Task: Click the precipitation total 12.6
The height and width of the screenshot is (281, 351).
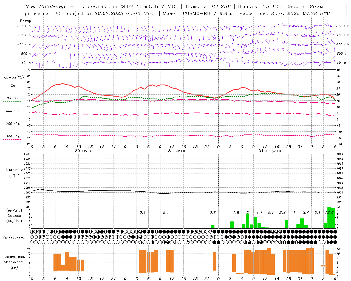Action: point(329,213)
